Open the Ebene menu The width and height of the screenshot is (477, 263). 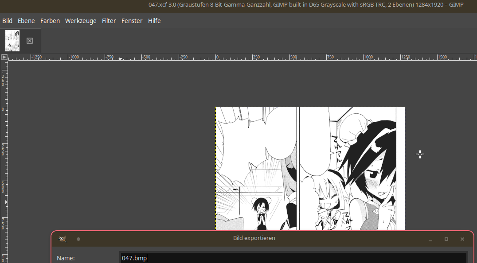click(x=26, y=21)
